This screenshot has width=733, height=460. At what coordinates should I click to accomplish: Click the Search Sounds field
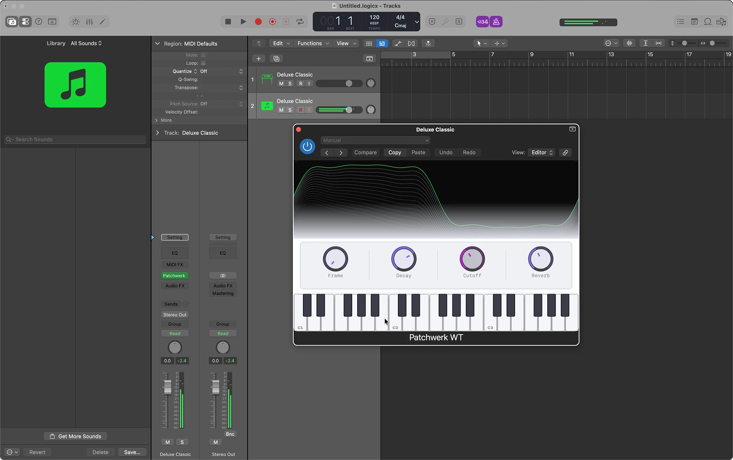pos(75,139)
